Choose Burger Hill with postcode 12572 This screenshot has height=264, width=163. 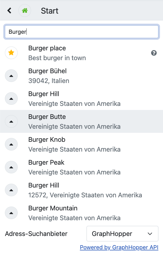coord(82,190)
